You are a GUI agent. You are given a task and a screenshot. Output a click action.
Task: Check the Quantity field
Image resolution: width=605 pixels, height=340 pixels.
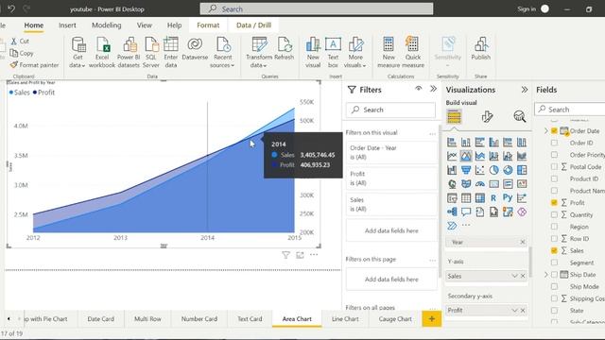point(554,214)
